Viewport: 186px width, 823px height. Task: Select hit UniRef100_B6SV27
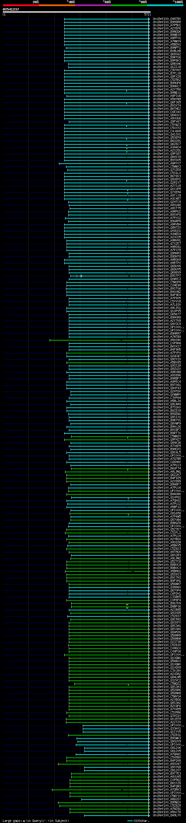[167, 346]
